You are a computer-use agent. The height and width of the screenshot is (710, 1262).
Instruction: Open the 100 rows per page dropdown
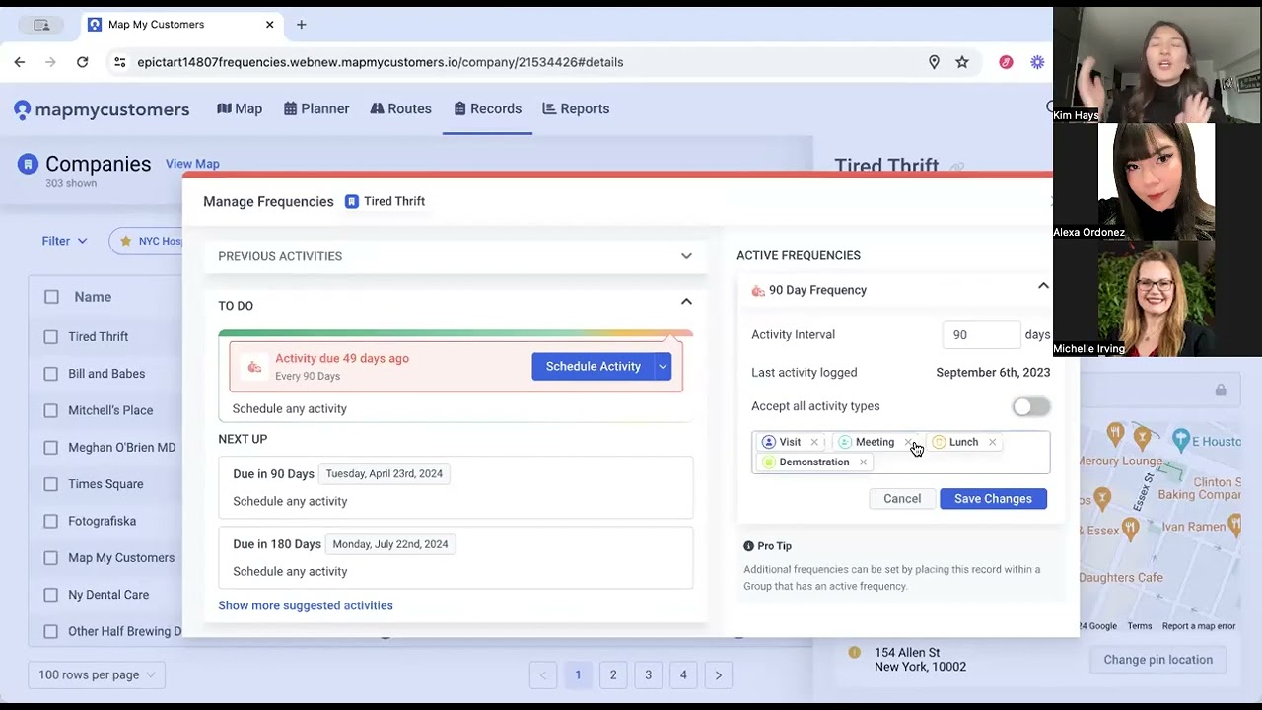pyautogui.click(x=97, y=674)
